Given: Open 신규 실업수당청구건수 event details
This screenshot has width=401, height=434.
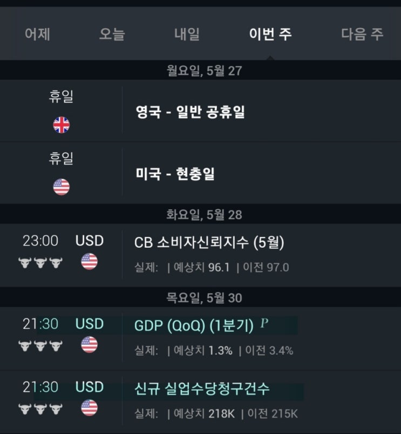Looking at the screenshot, I should tap(202, 389).
